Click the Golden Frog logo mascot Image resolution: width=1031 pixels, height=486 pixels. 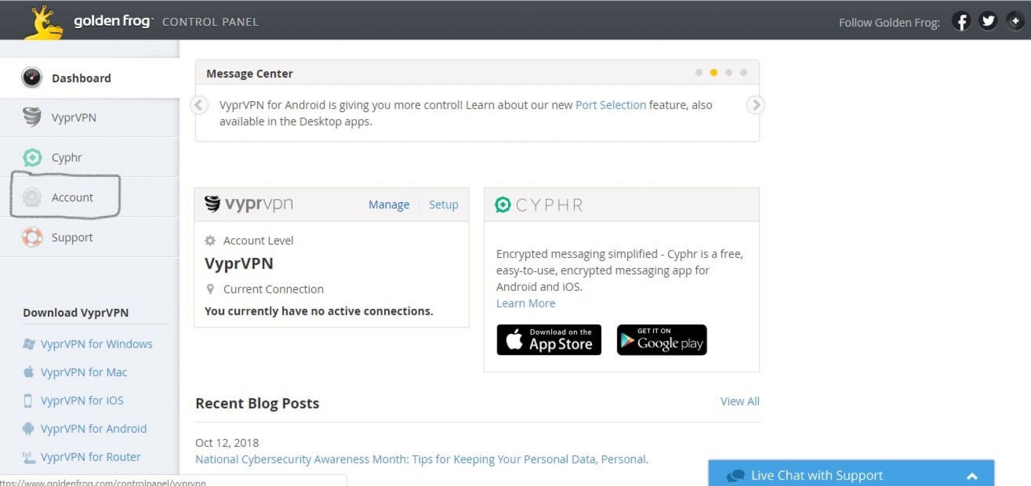(x=44, y=22)
